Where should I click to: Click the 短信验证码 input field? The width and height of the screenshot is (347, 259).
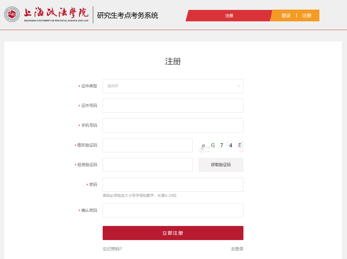tap(147, 165)
